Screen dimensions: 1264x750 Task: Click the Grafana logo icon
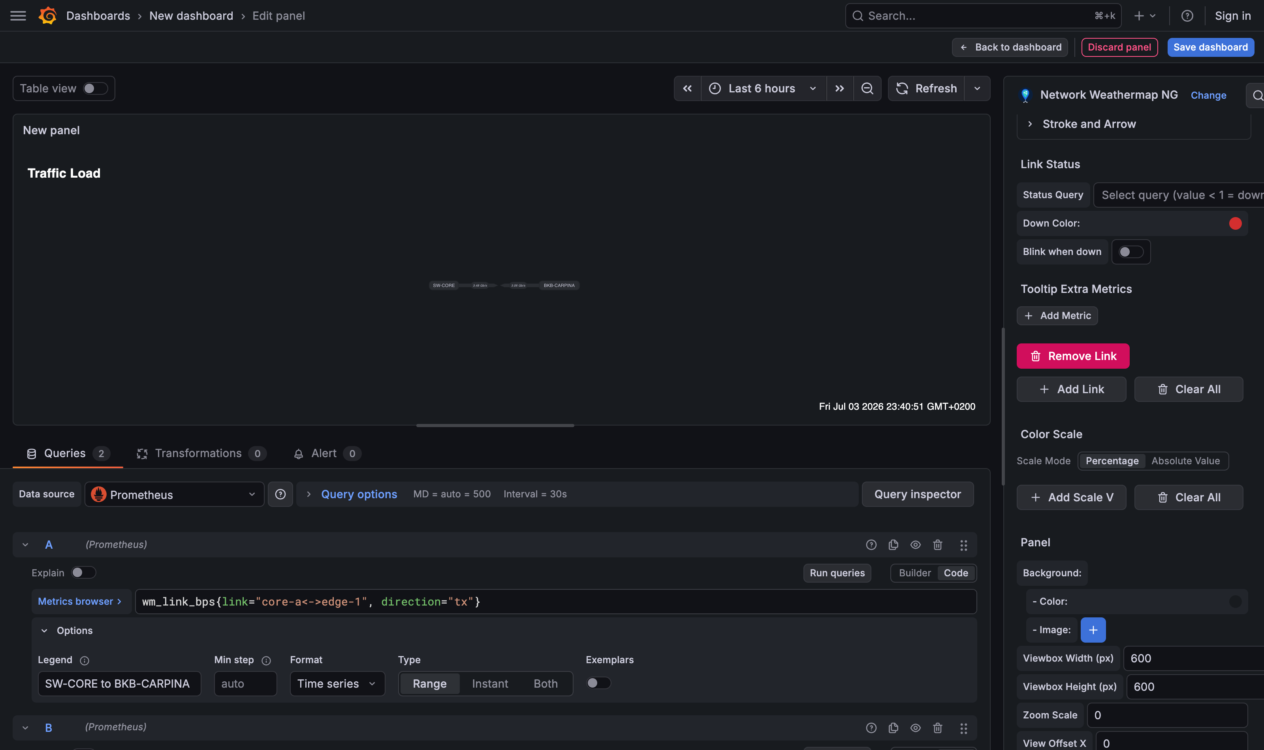[x=47, y=16]
